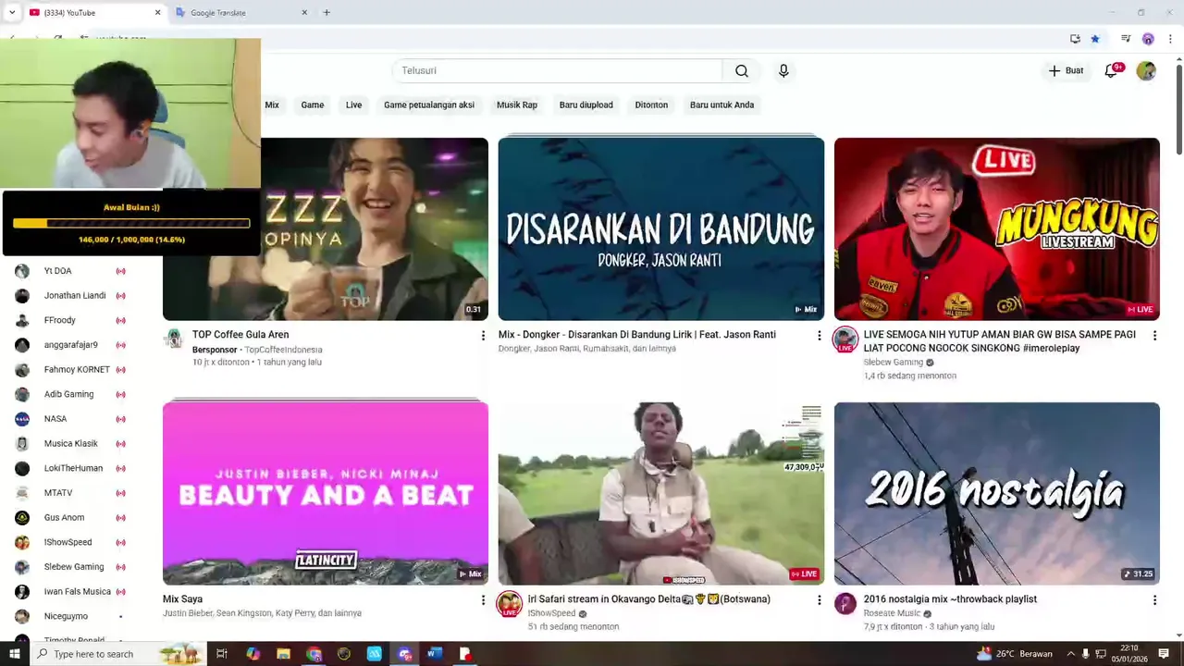
Task: Select the Baru untuk Anda chip
Action: coord(722,105)
